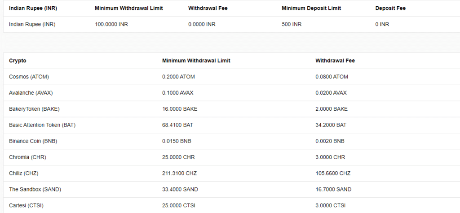Select the '3.0000 CTSI' fee value
The image size is (460, 213).
pyautogui.click(x=331, y=206)
